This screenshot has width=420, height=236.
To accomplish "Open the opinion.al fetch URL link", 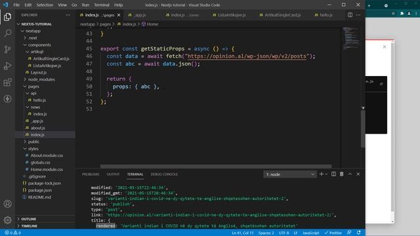I will (x=247, y=56).
